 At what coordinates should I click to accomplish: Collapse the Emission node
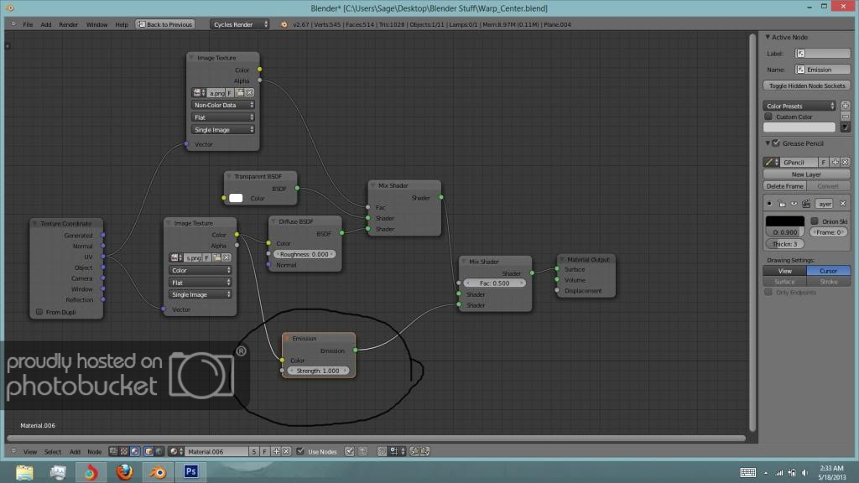point(287,339)
